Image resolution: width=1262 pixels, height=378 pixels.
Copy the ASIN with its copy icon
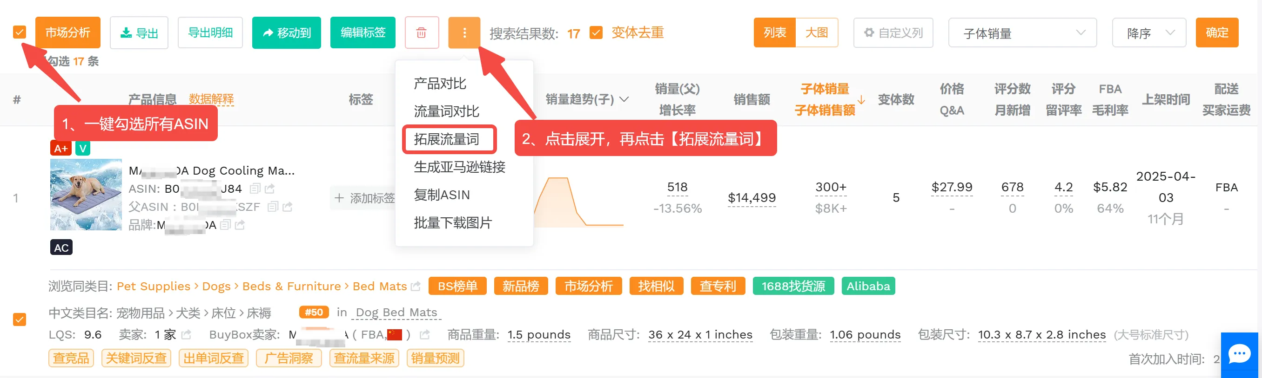coord(255,189)
